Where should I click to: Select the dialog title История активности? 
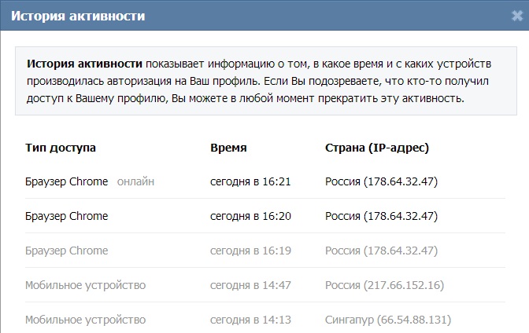coord(78,16)
